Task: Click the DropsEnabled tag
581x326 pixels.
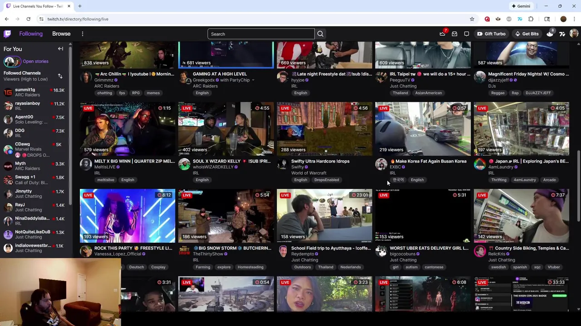Action: tap(326, 180)
